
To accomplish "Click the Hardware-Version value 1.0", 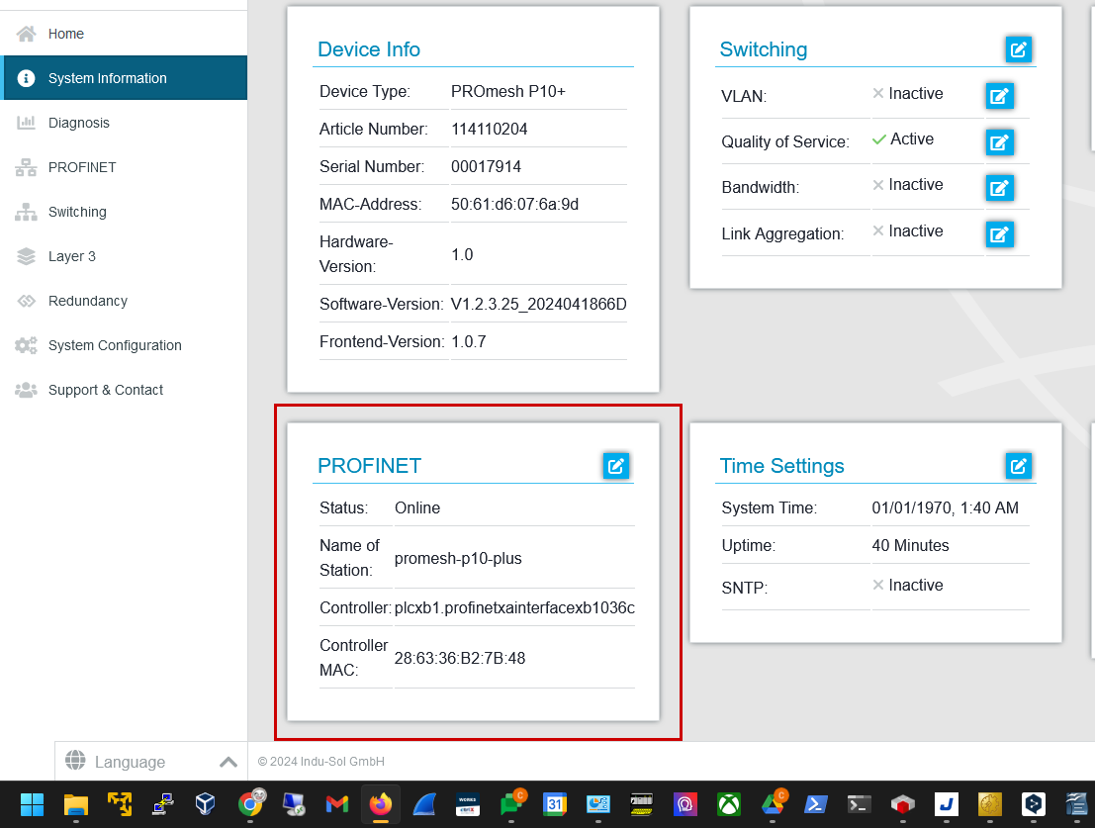I will [x=462, y=254].
